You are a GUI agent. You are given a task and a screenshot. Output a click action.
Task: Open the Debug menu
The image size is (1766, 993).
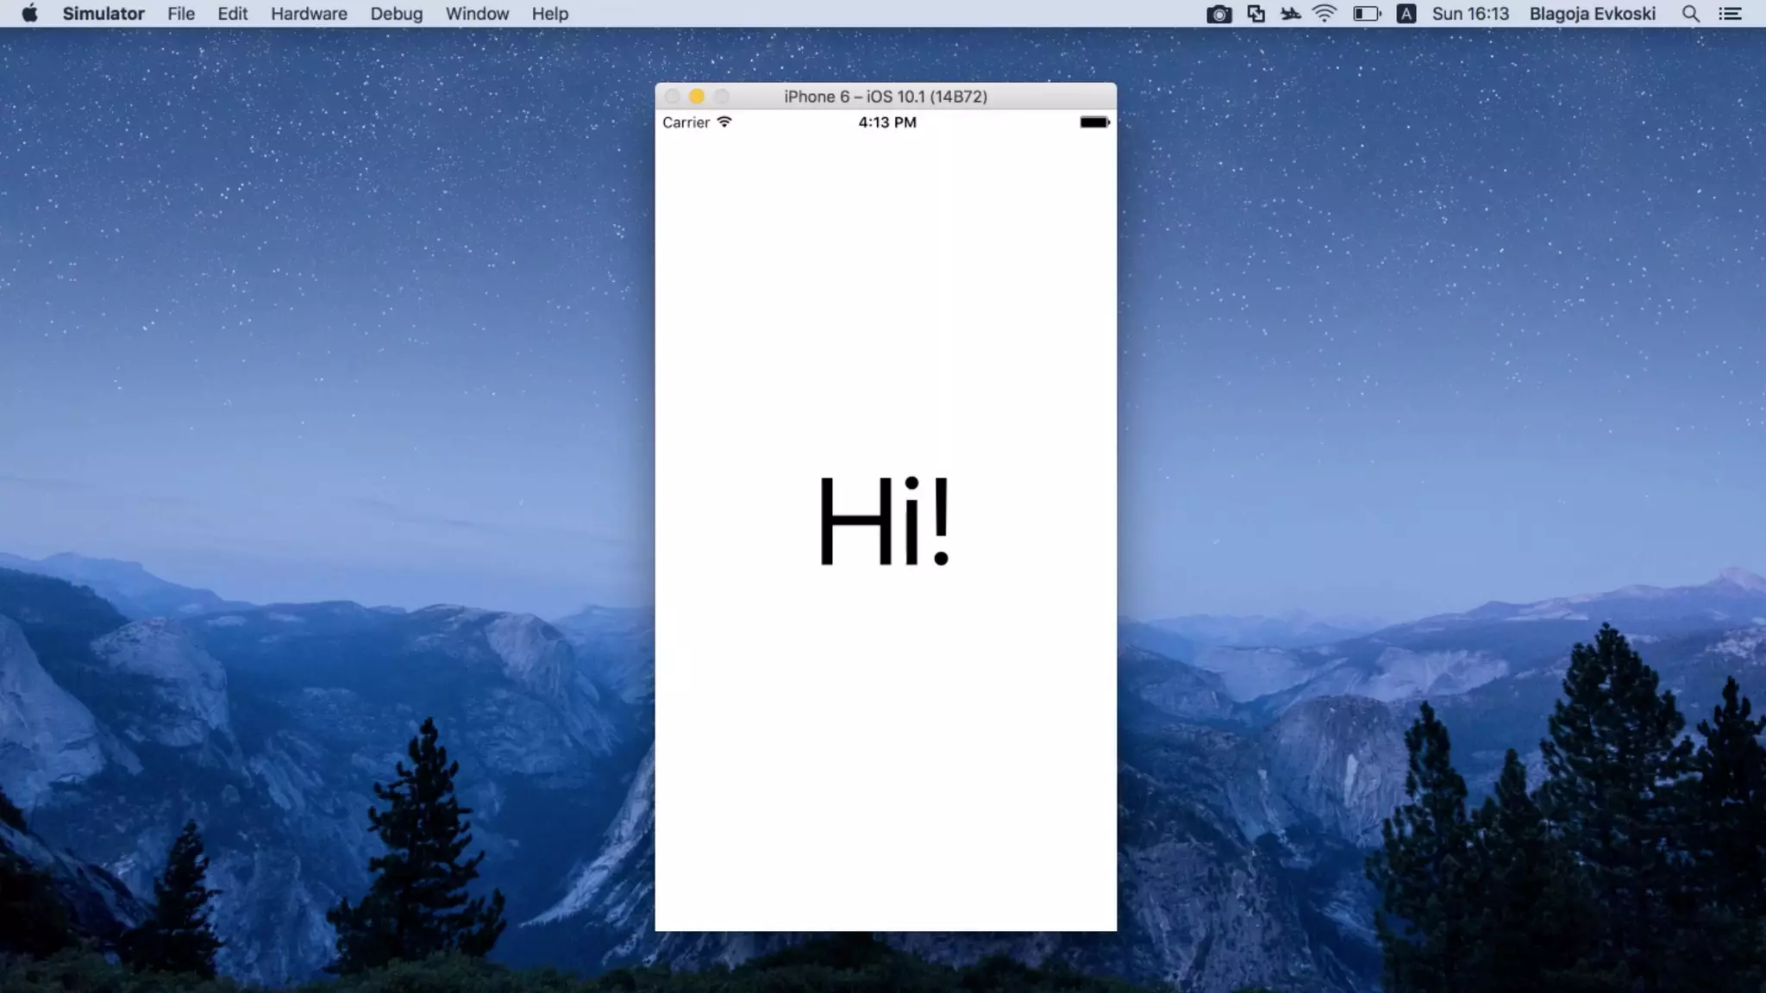[x=397, y=14]
